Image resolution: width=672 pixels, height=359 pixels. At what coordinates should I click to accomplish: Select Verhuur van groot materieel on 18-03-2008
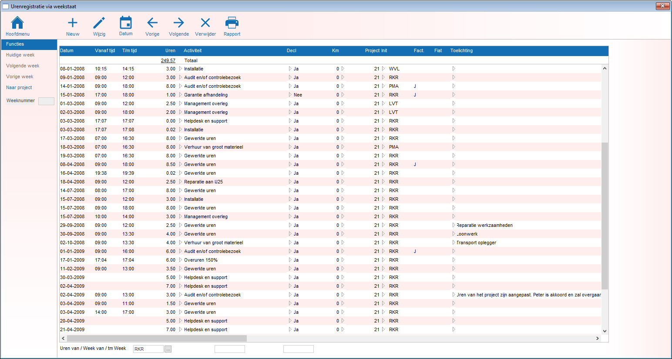click(214, 147)
